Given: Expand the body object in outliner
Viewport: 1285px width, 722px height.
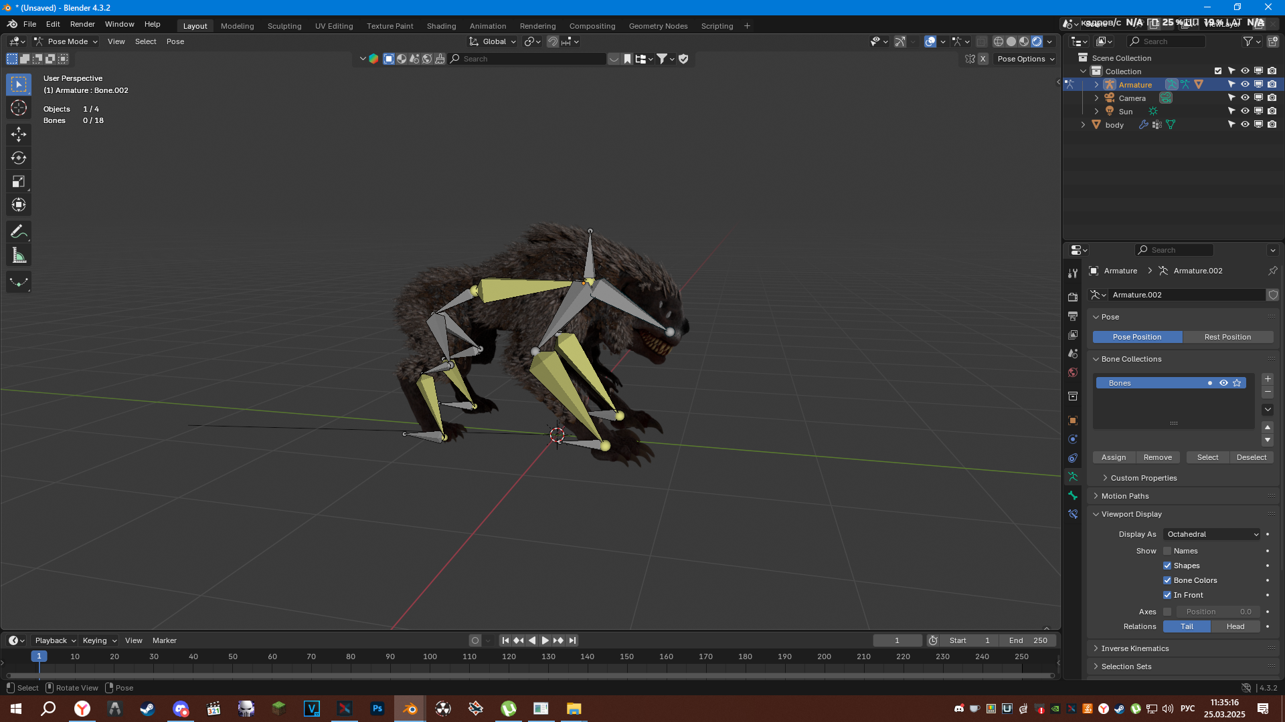Looking at the screenshot, I should 1083,125.
